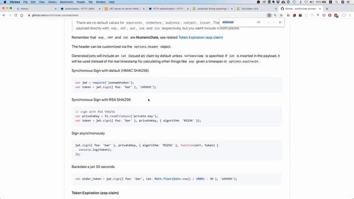This screenshot has height=199, width=354.
Task: Switch to HTTP authentication tab
Action: [168, 9]
